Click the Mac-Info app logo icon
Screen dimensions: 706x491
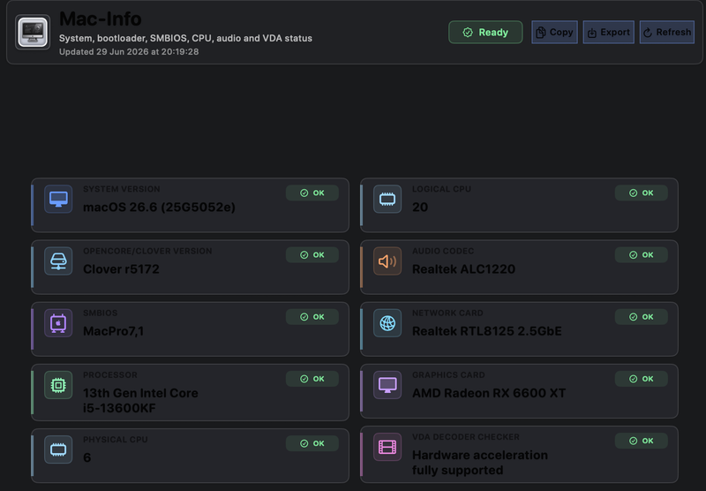click(33, 33)
